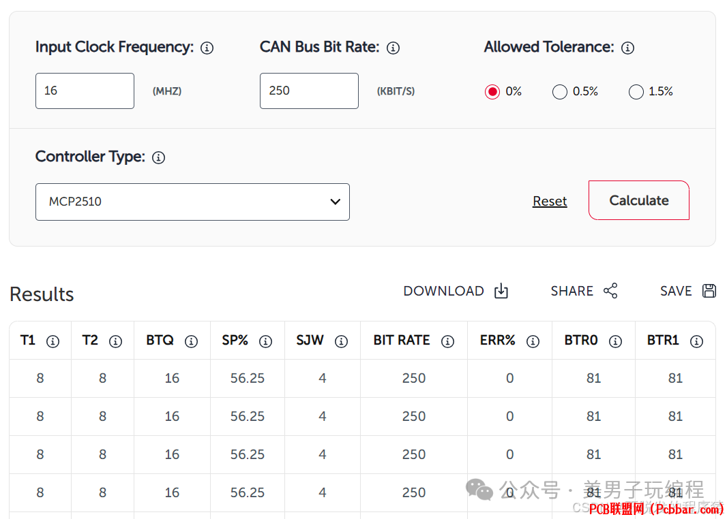This screenshot has width=727, height=519.
Task: Download the results
Action: [456, 291]
